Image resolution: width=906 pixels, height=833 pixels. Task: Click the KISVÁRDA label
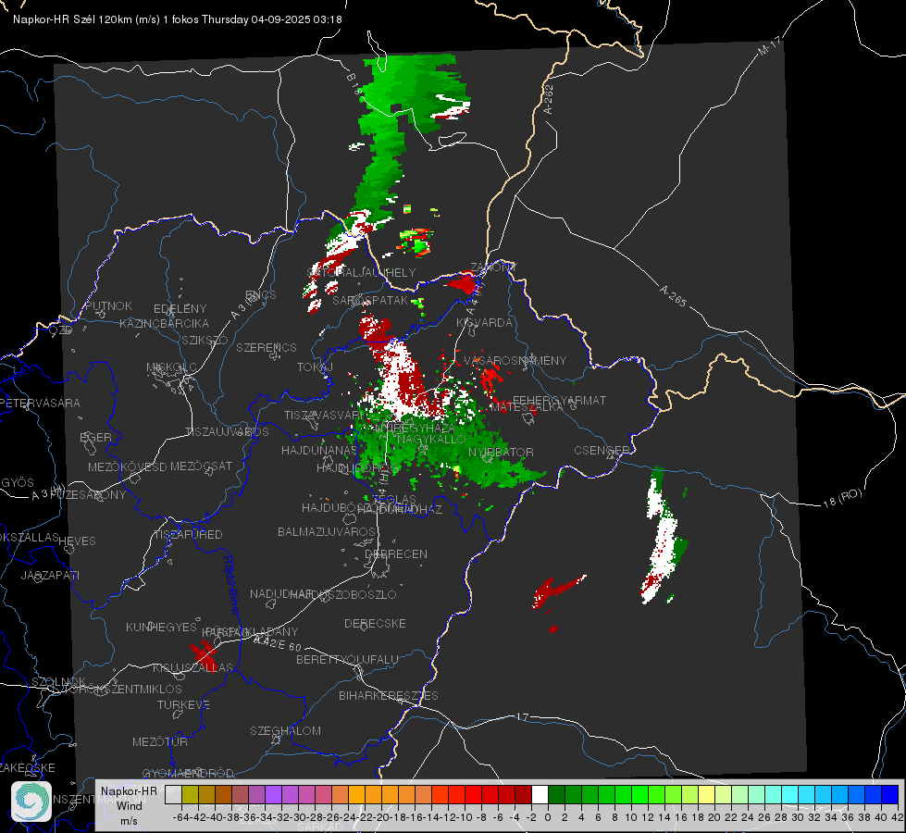484,323
